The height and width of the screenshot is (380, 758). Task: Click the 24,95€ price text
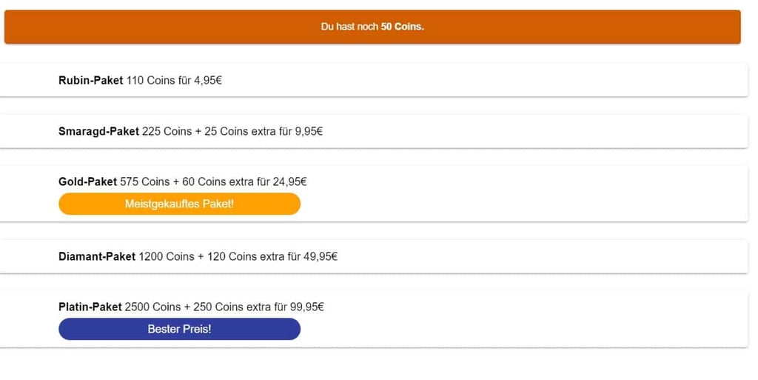(x=289, y=181)
